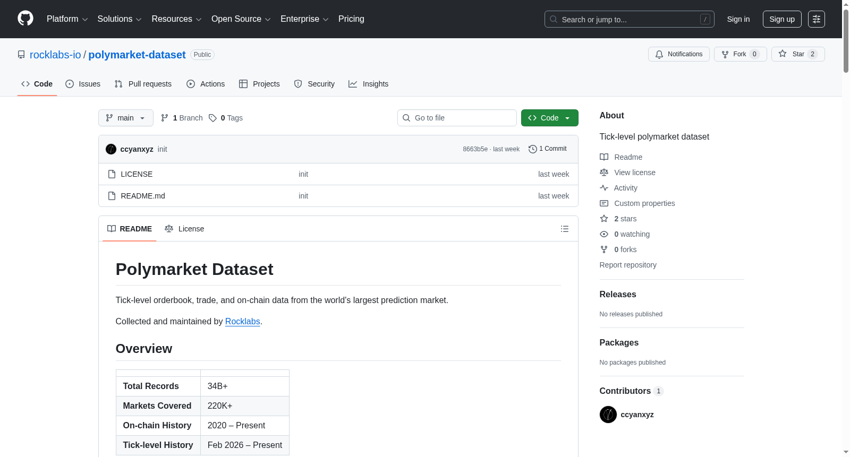View the 0 Tags link
Screen dimensions: 850x457
pyautogui.click(x=226, y=118)
